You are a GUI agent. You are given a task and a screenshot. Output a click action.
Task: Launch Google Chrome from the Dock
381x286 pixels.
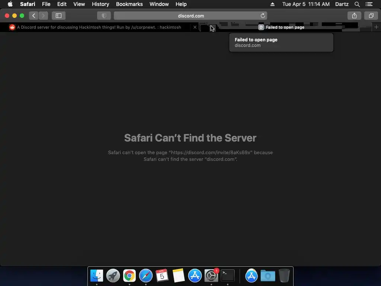pyautogui.click(x=129, y=276)
